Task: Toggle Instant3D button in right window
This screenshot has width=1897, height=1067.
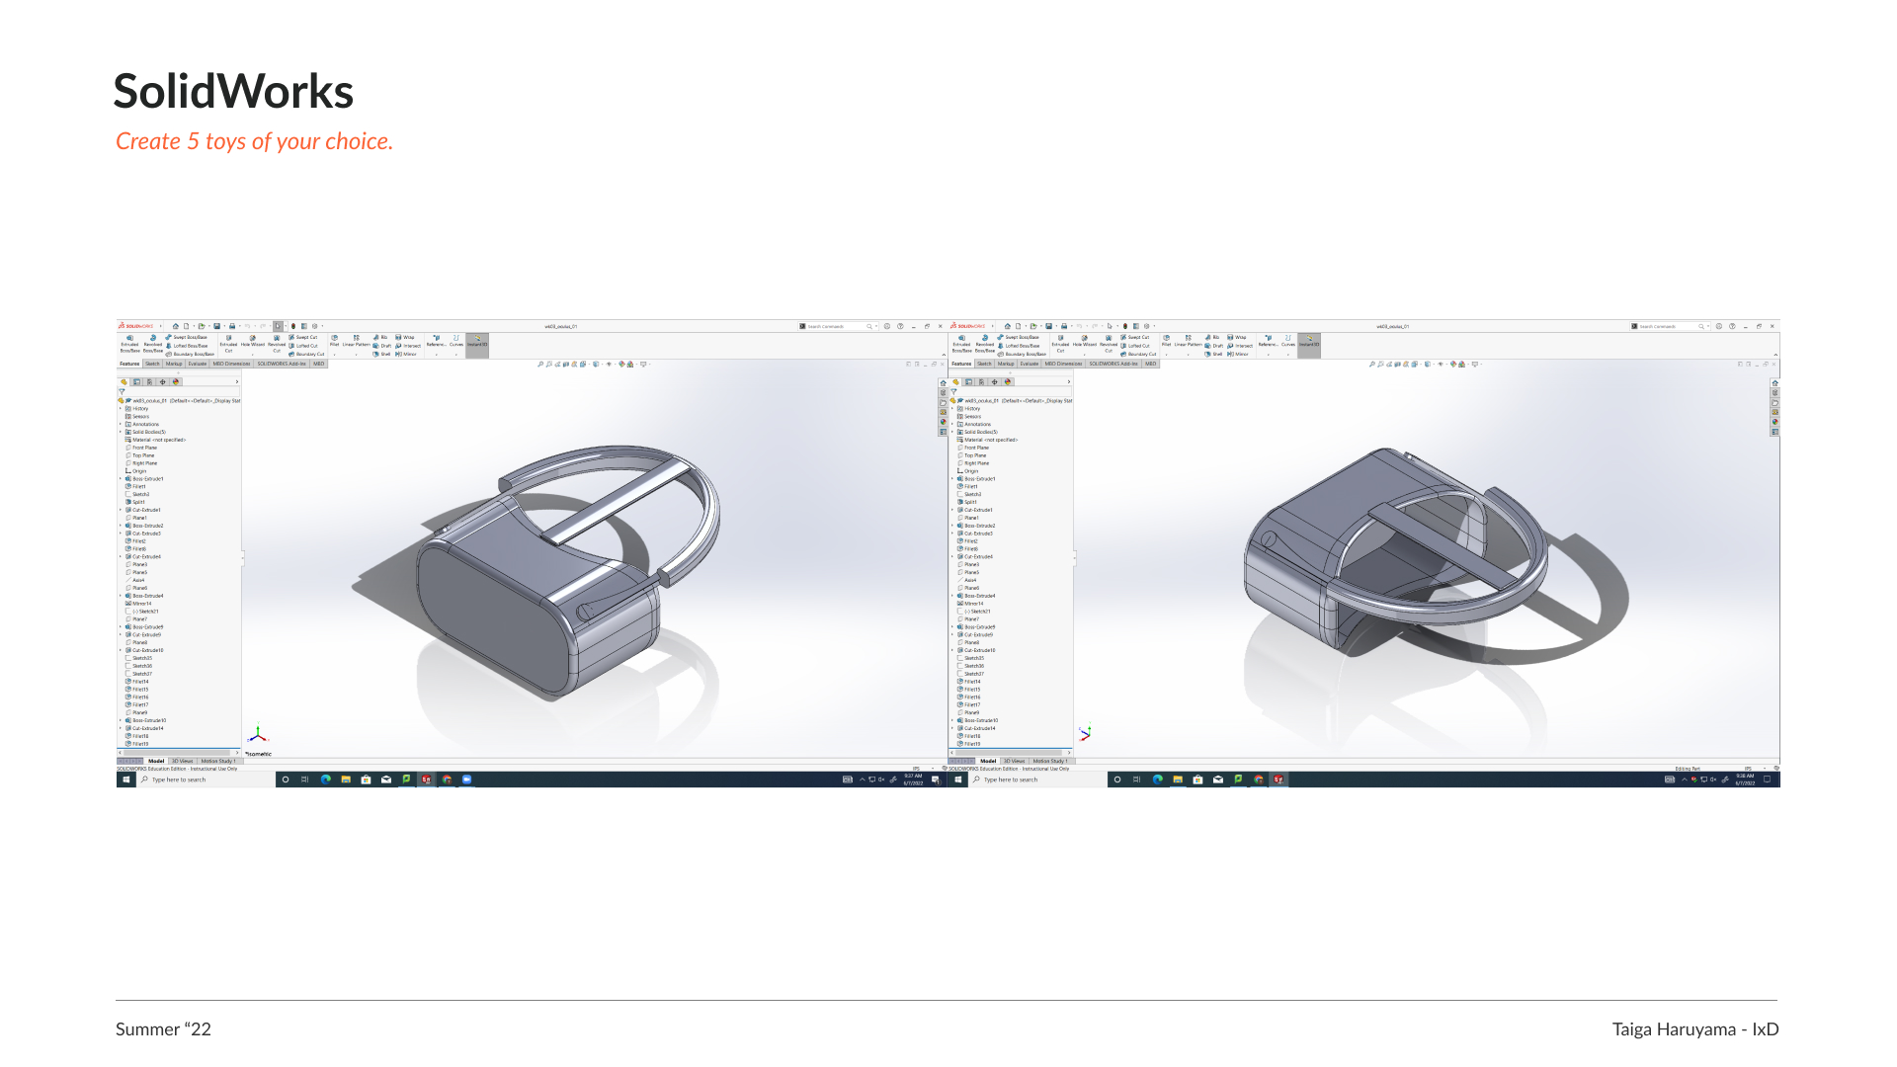Action: click(x=1309, y=342)
